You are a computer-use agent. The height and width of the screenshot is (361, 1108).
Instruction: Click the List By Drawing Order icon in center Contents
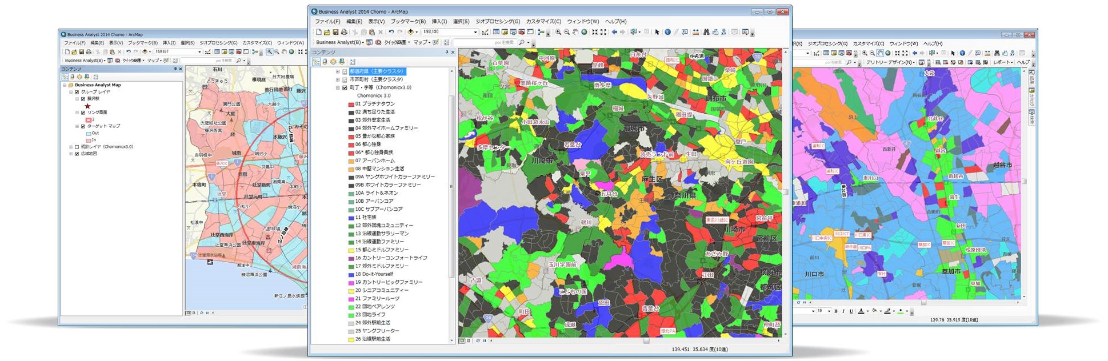(316, 62)
